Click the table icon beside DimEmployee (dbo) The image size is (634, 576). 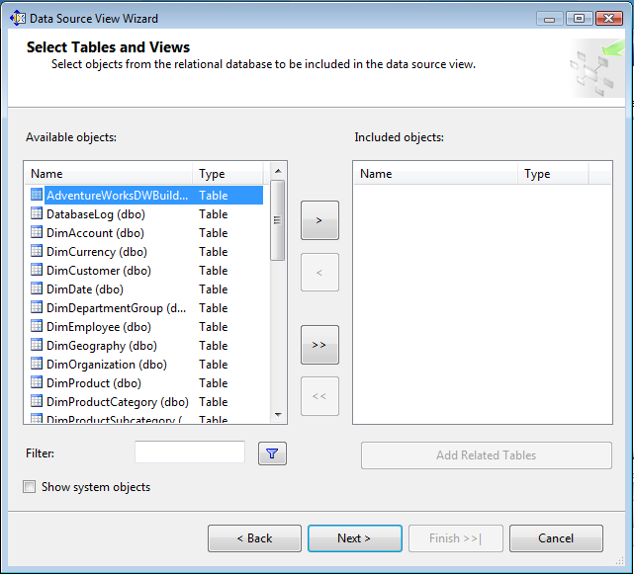click(x=37, y=326)
